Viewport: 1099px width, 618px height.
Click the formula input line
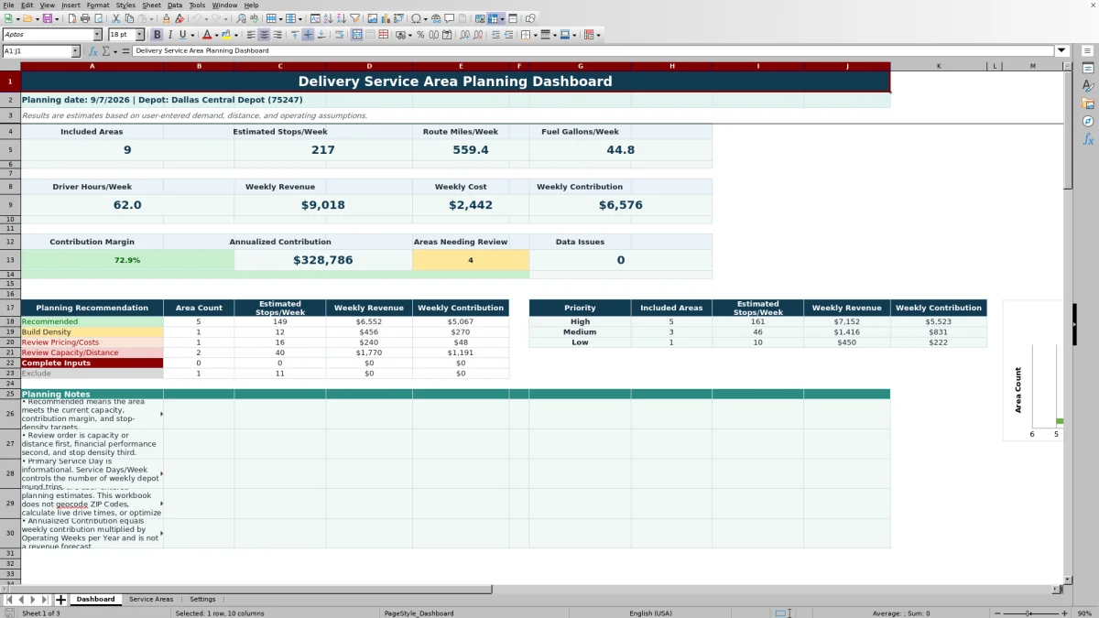pos(593,51)
